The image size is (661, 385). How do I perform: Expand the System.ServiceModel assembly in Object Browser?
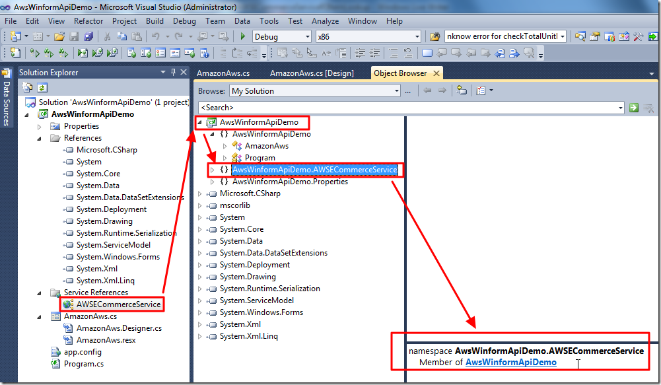pos(200,300)
